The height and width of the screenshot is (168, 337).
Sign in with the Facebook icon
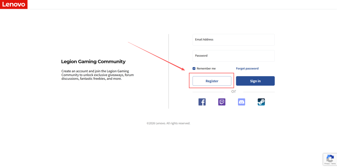coord(202,102)
